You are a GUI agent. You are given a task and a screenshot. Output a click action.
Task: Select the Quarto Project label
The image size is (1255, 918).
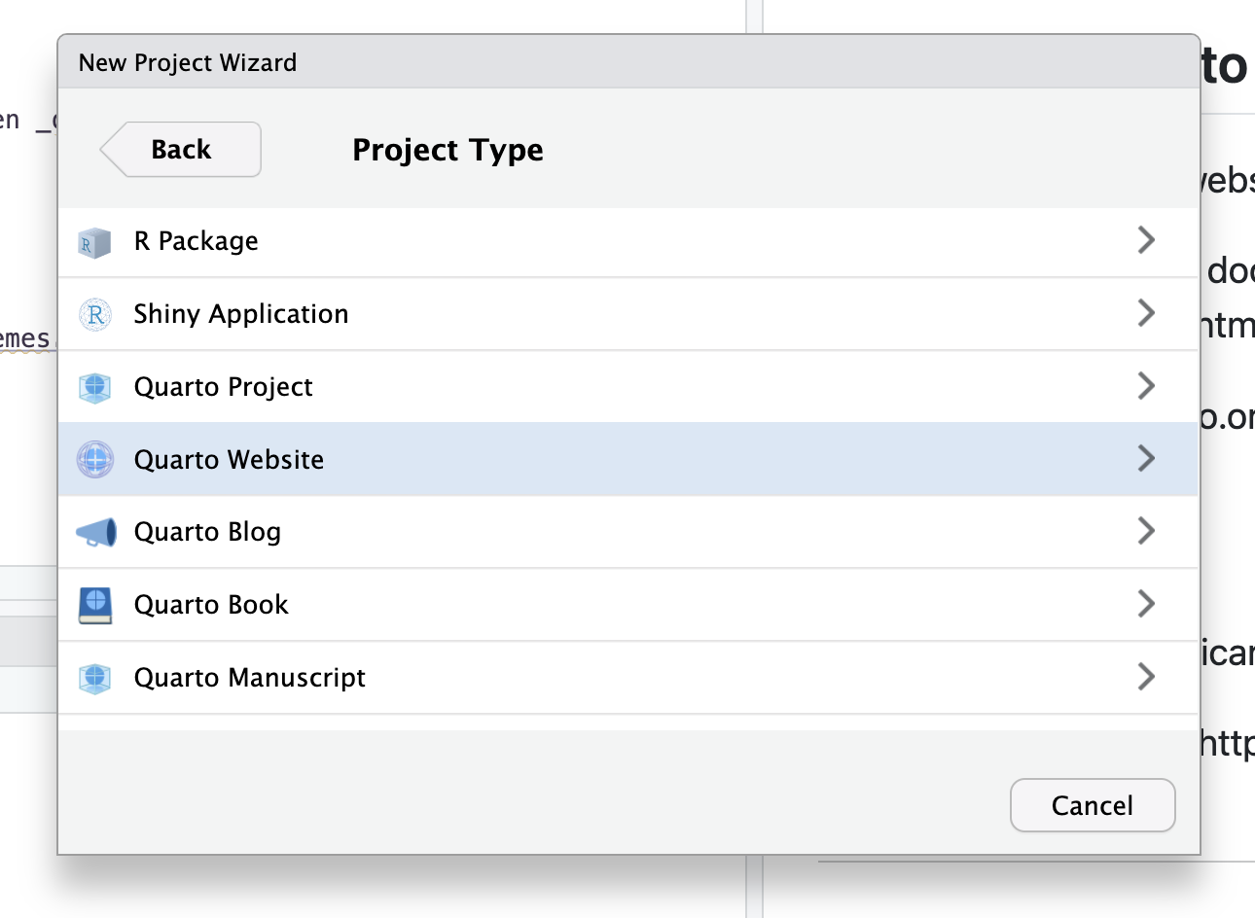(x=224, y=387)
